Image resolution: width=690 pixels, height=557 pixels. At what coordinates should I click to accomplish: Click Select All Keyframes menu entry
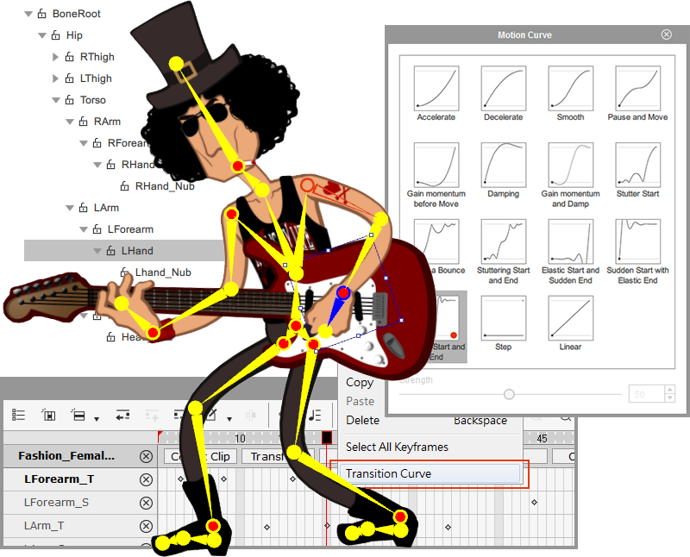click(x=397, y=447)
